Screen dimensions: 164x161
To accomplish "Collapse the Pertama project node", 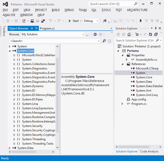I will [118, 51].
